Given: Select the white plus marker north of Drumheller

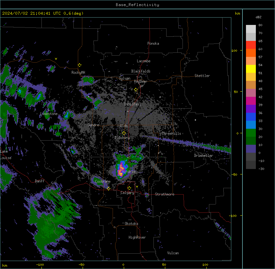Looking at the screenshot, I should pyautogui.click(x=195, y=120).
